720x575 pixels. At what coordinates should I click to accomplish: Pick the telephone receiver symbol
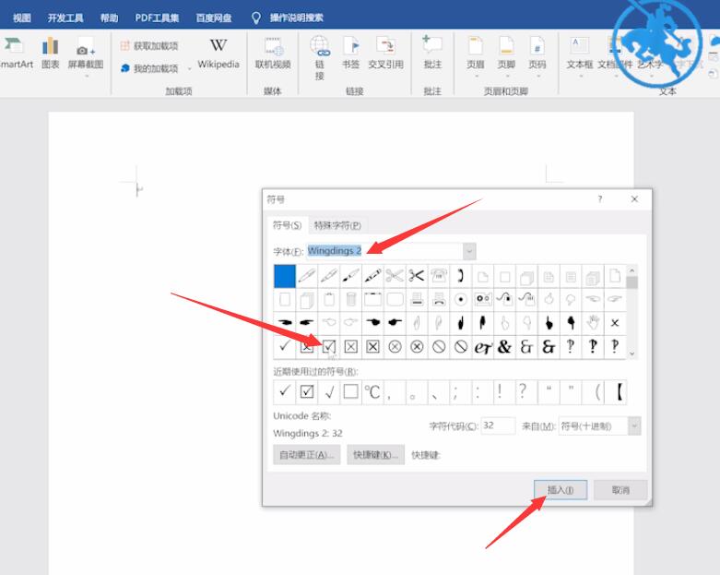coord(461,276)
